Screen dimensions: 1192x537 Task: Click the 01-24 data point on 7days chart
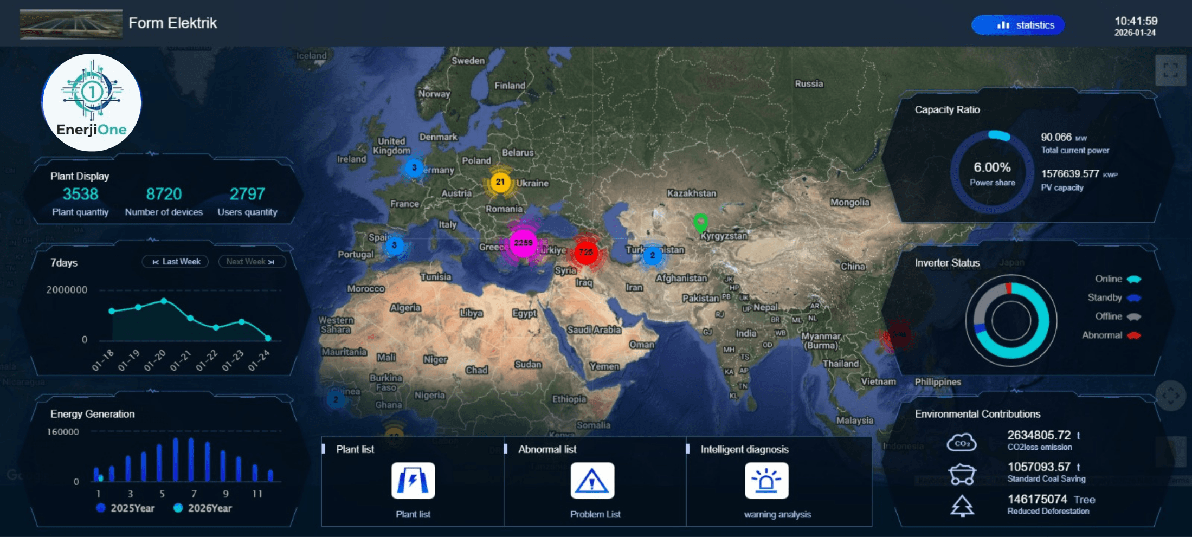(x=268, y=338)
